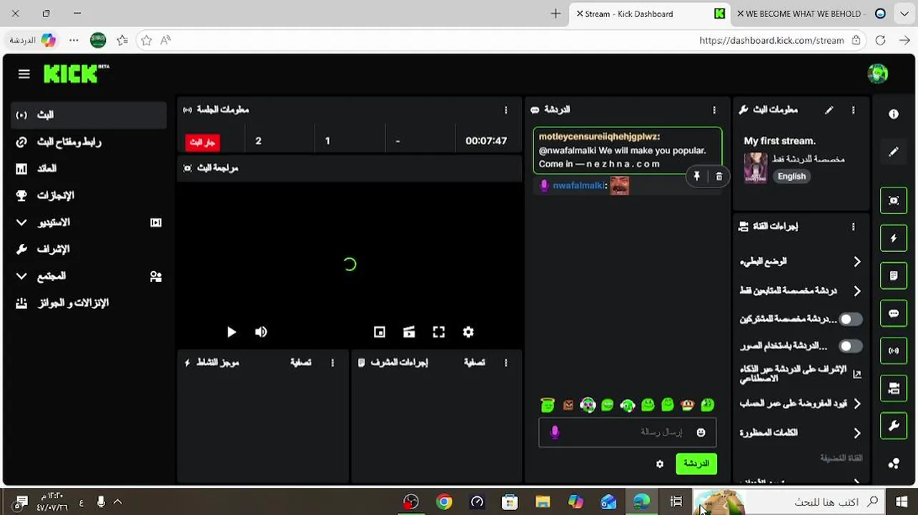This screenshot has width=918, height=515.
Task: Expand the الاستيديو sidebar section
Action: (89, 222)
